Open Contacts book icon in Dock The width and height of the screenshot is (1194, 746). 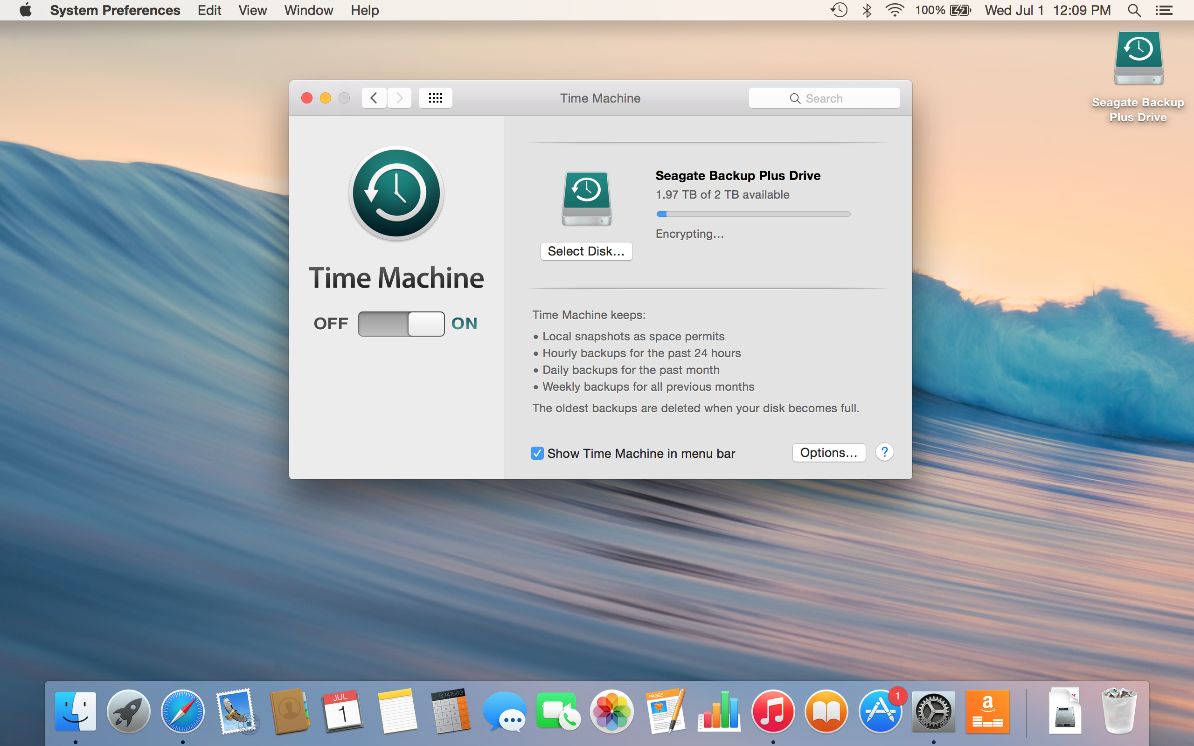[290, 711]
